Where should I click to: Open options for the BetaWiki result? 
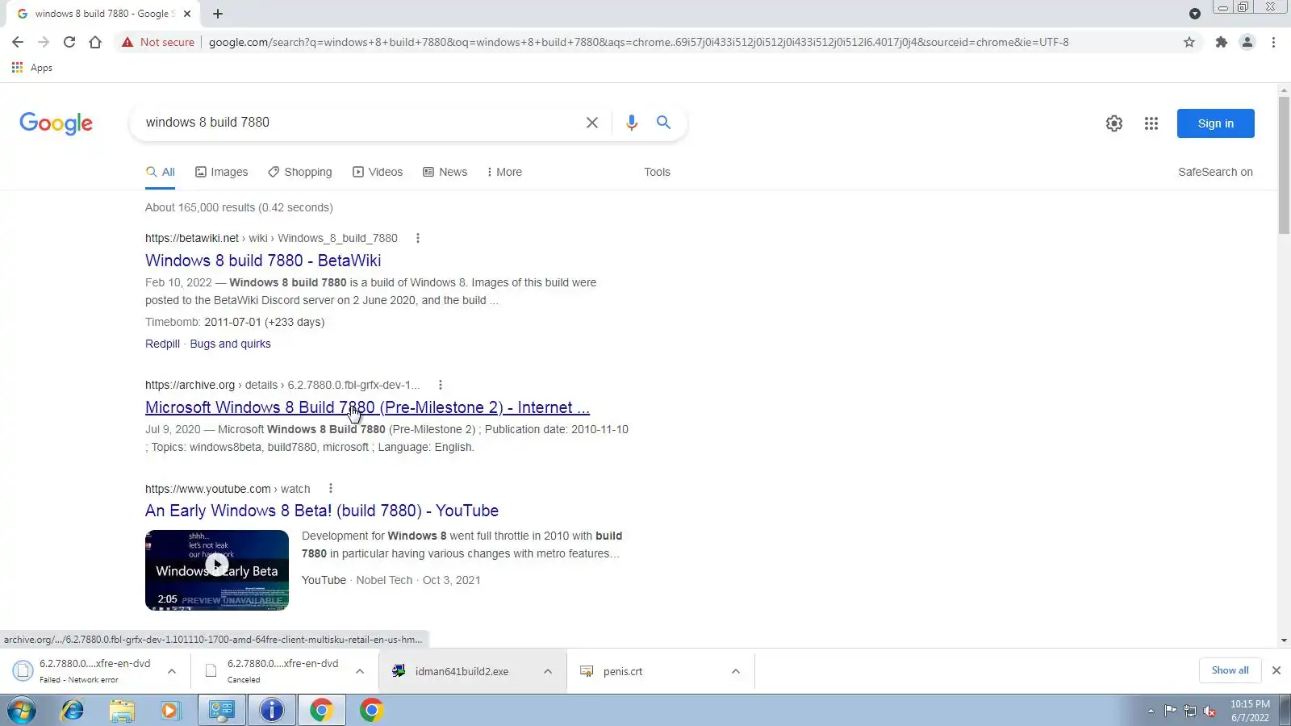pyautogui.click(x=417, y=238)
